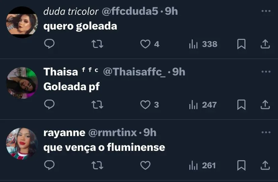
Task: Open more options for duda tricolor's tweet
Action: click(266, 11)
